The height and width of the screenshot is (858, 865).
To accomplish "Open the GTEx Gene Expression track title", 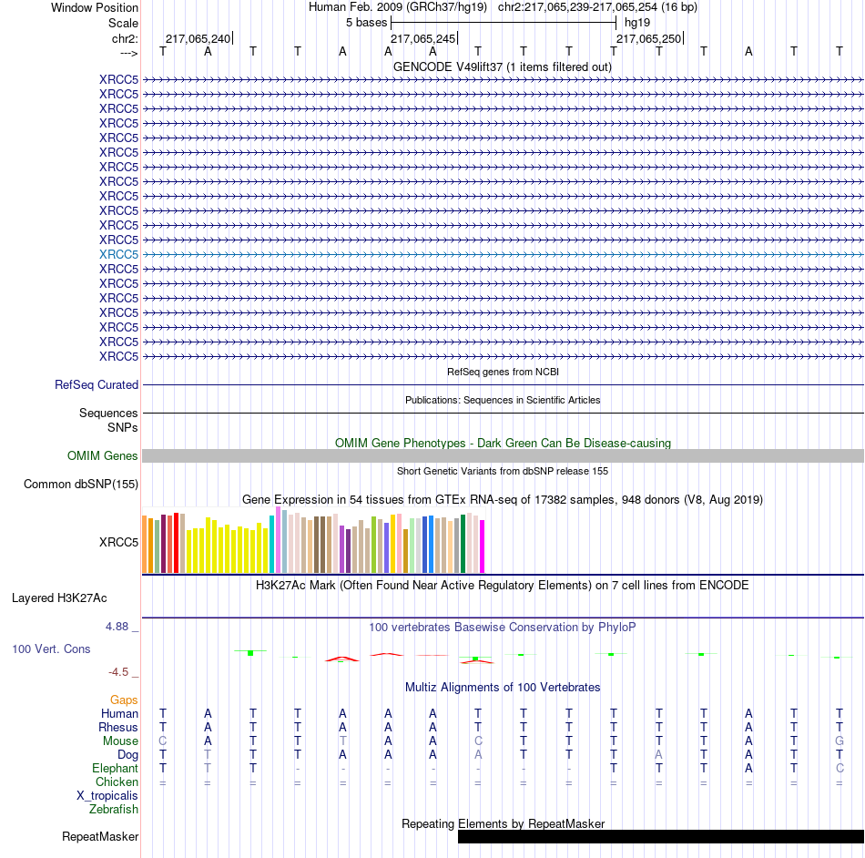I will (503, 499).
